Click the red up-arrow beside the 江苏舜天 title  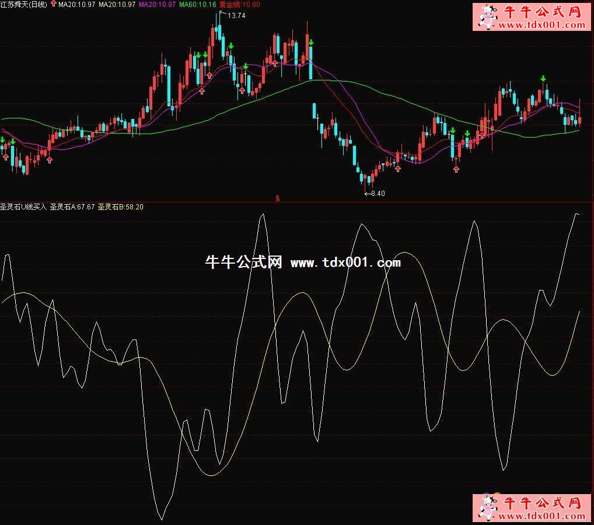coord(54,4)
